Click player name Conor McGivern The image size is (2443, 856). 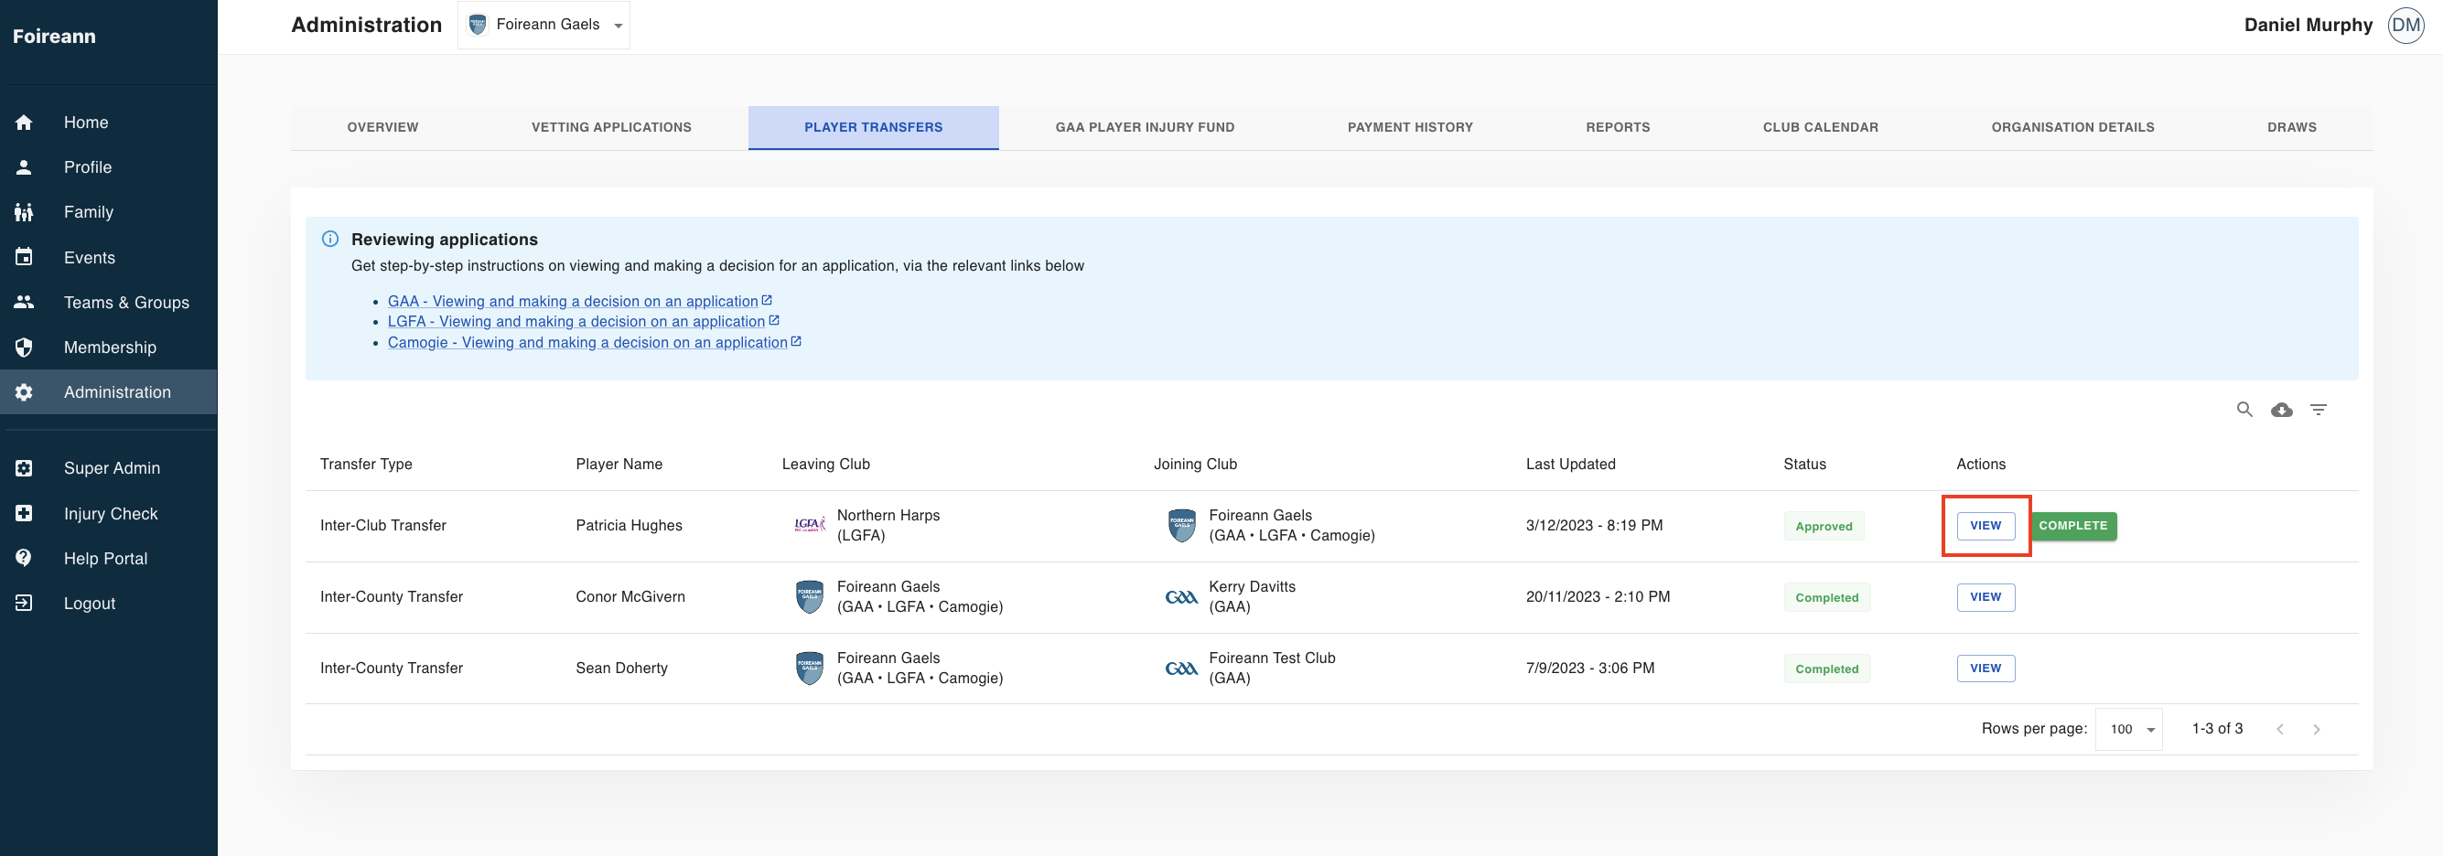(x=630, y=596)
